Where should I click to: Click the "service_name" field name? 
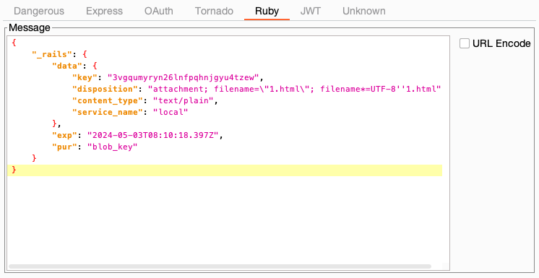click(x=107, y=112)
